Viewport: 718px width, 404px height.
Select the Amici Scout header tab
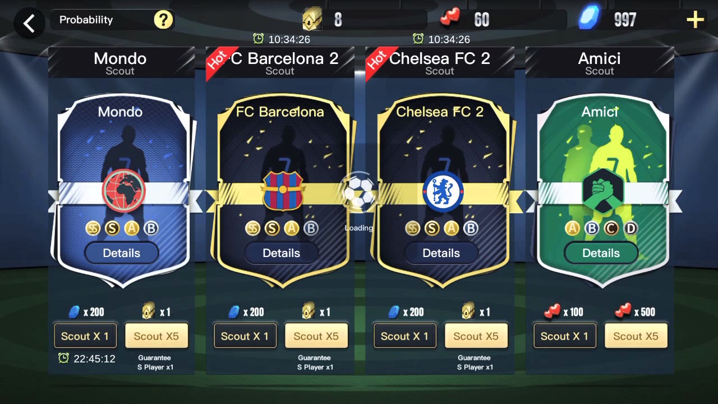pos(600,63)
